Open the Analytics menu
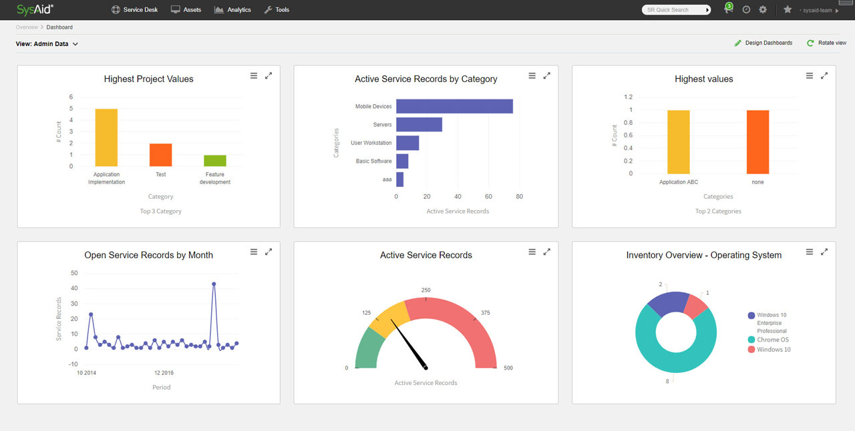Viewport: 855px width, 431px height. 232,10
